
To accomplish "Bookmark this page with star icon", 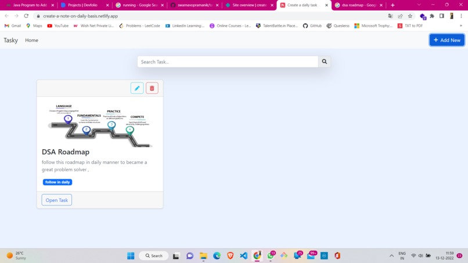I will click(410, 16).
